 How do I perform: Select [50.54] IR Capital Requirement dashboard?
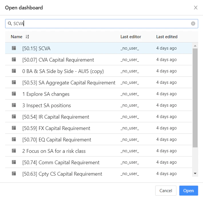tap(99, 116)
